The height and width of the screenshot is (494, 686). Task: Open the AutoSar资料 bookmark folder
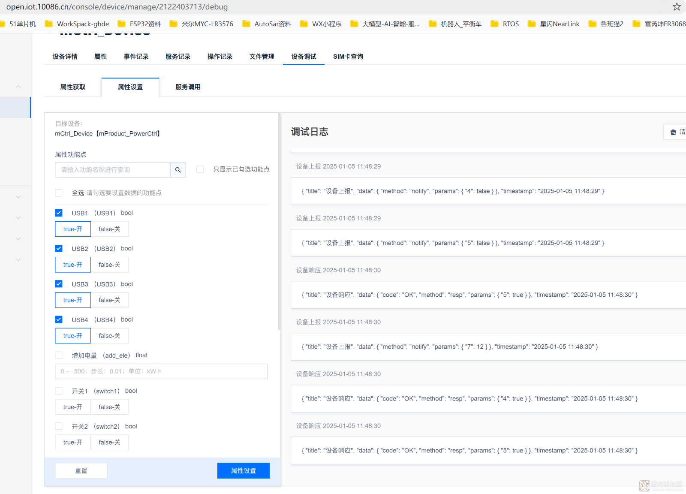point(267,24)
